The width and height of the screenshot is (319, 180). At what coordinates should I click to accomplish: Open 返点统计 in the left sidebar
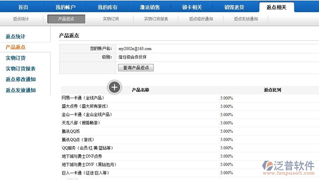(x=15, y=37)
